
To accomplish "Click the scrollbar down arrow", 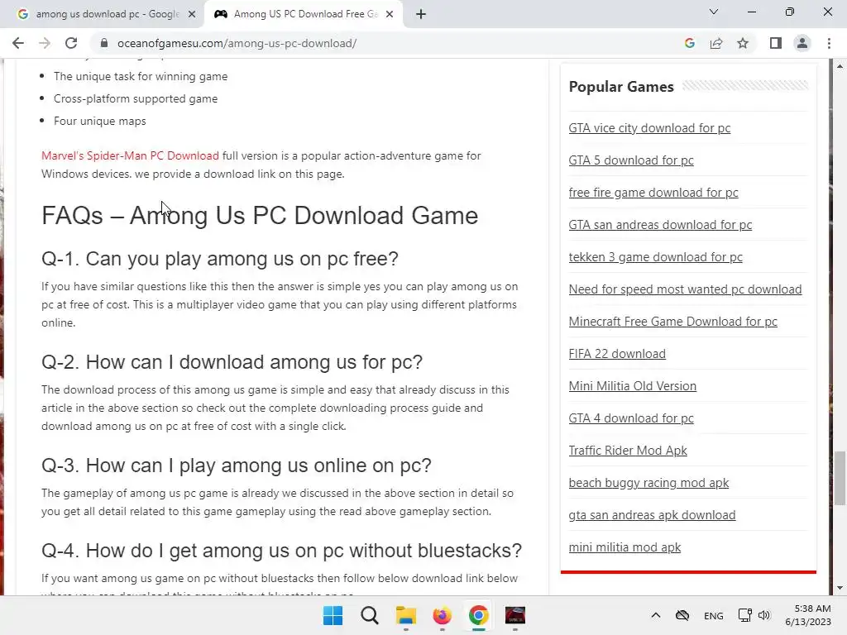I will pos(840,588).
